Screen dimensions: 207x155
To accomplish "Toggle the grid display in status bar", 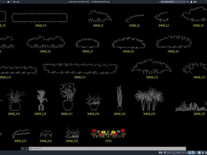I will (165, 152).
